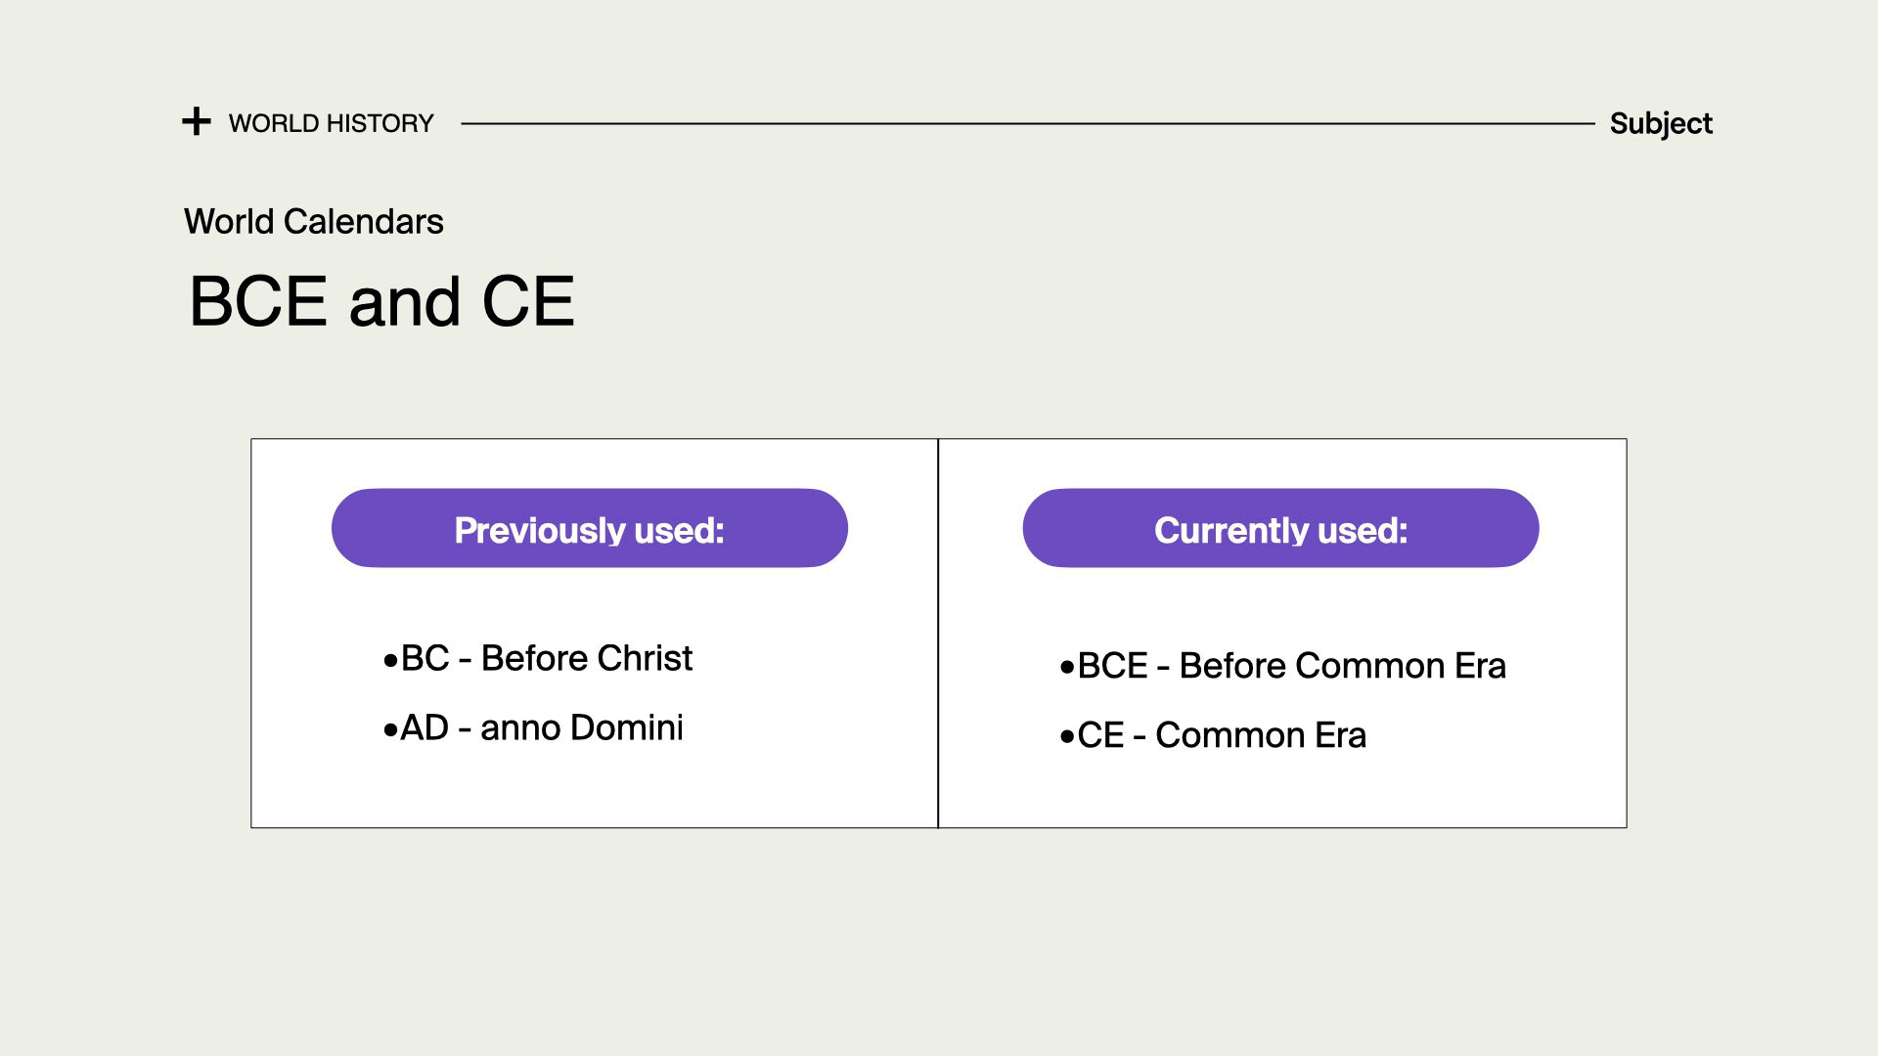The height and width of the screenshot is (1056, 1878).
Task: Select the World Calendars subtitle
Action: pos(314,222)
